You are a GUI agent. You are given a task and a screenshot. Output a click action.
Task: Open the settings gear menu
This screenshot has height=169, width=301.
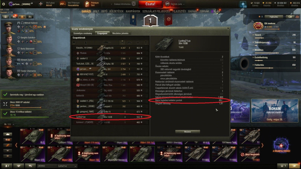point(3,4)
